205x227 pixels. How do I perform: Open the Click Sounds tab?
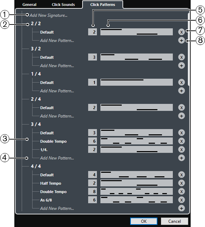pos(63,5)
